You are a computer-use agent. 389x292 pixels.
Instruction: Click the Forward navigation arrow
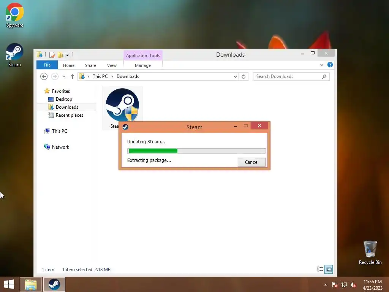(x=55, y=76)
